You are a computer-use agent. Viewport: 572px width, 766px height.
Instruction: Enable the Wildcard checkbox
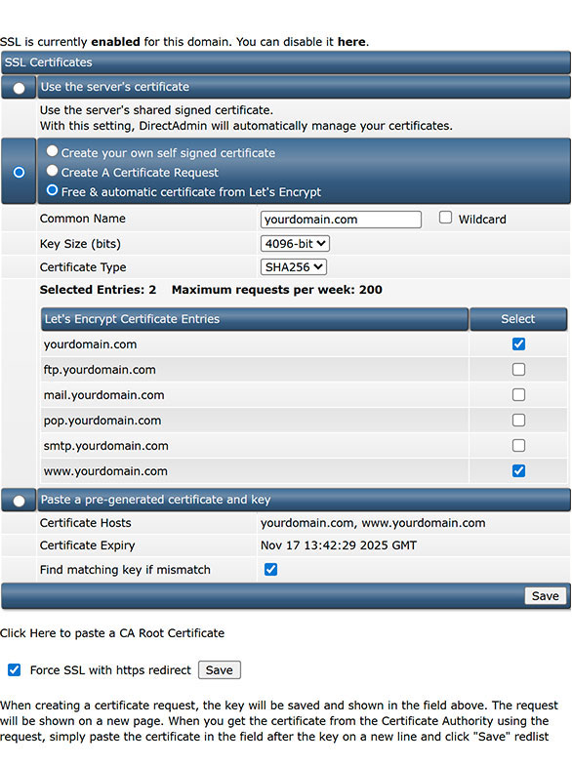pyautogui.click(x=445, y=218)
